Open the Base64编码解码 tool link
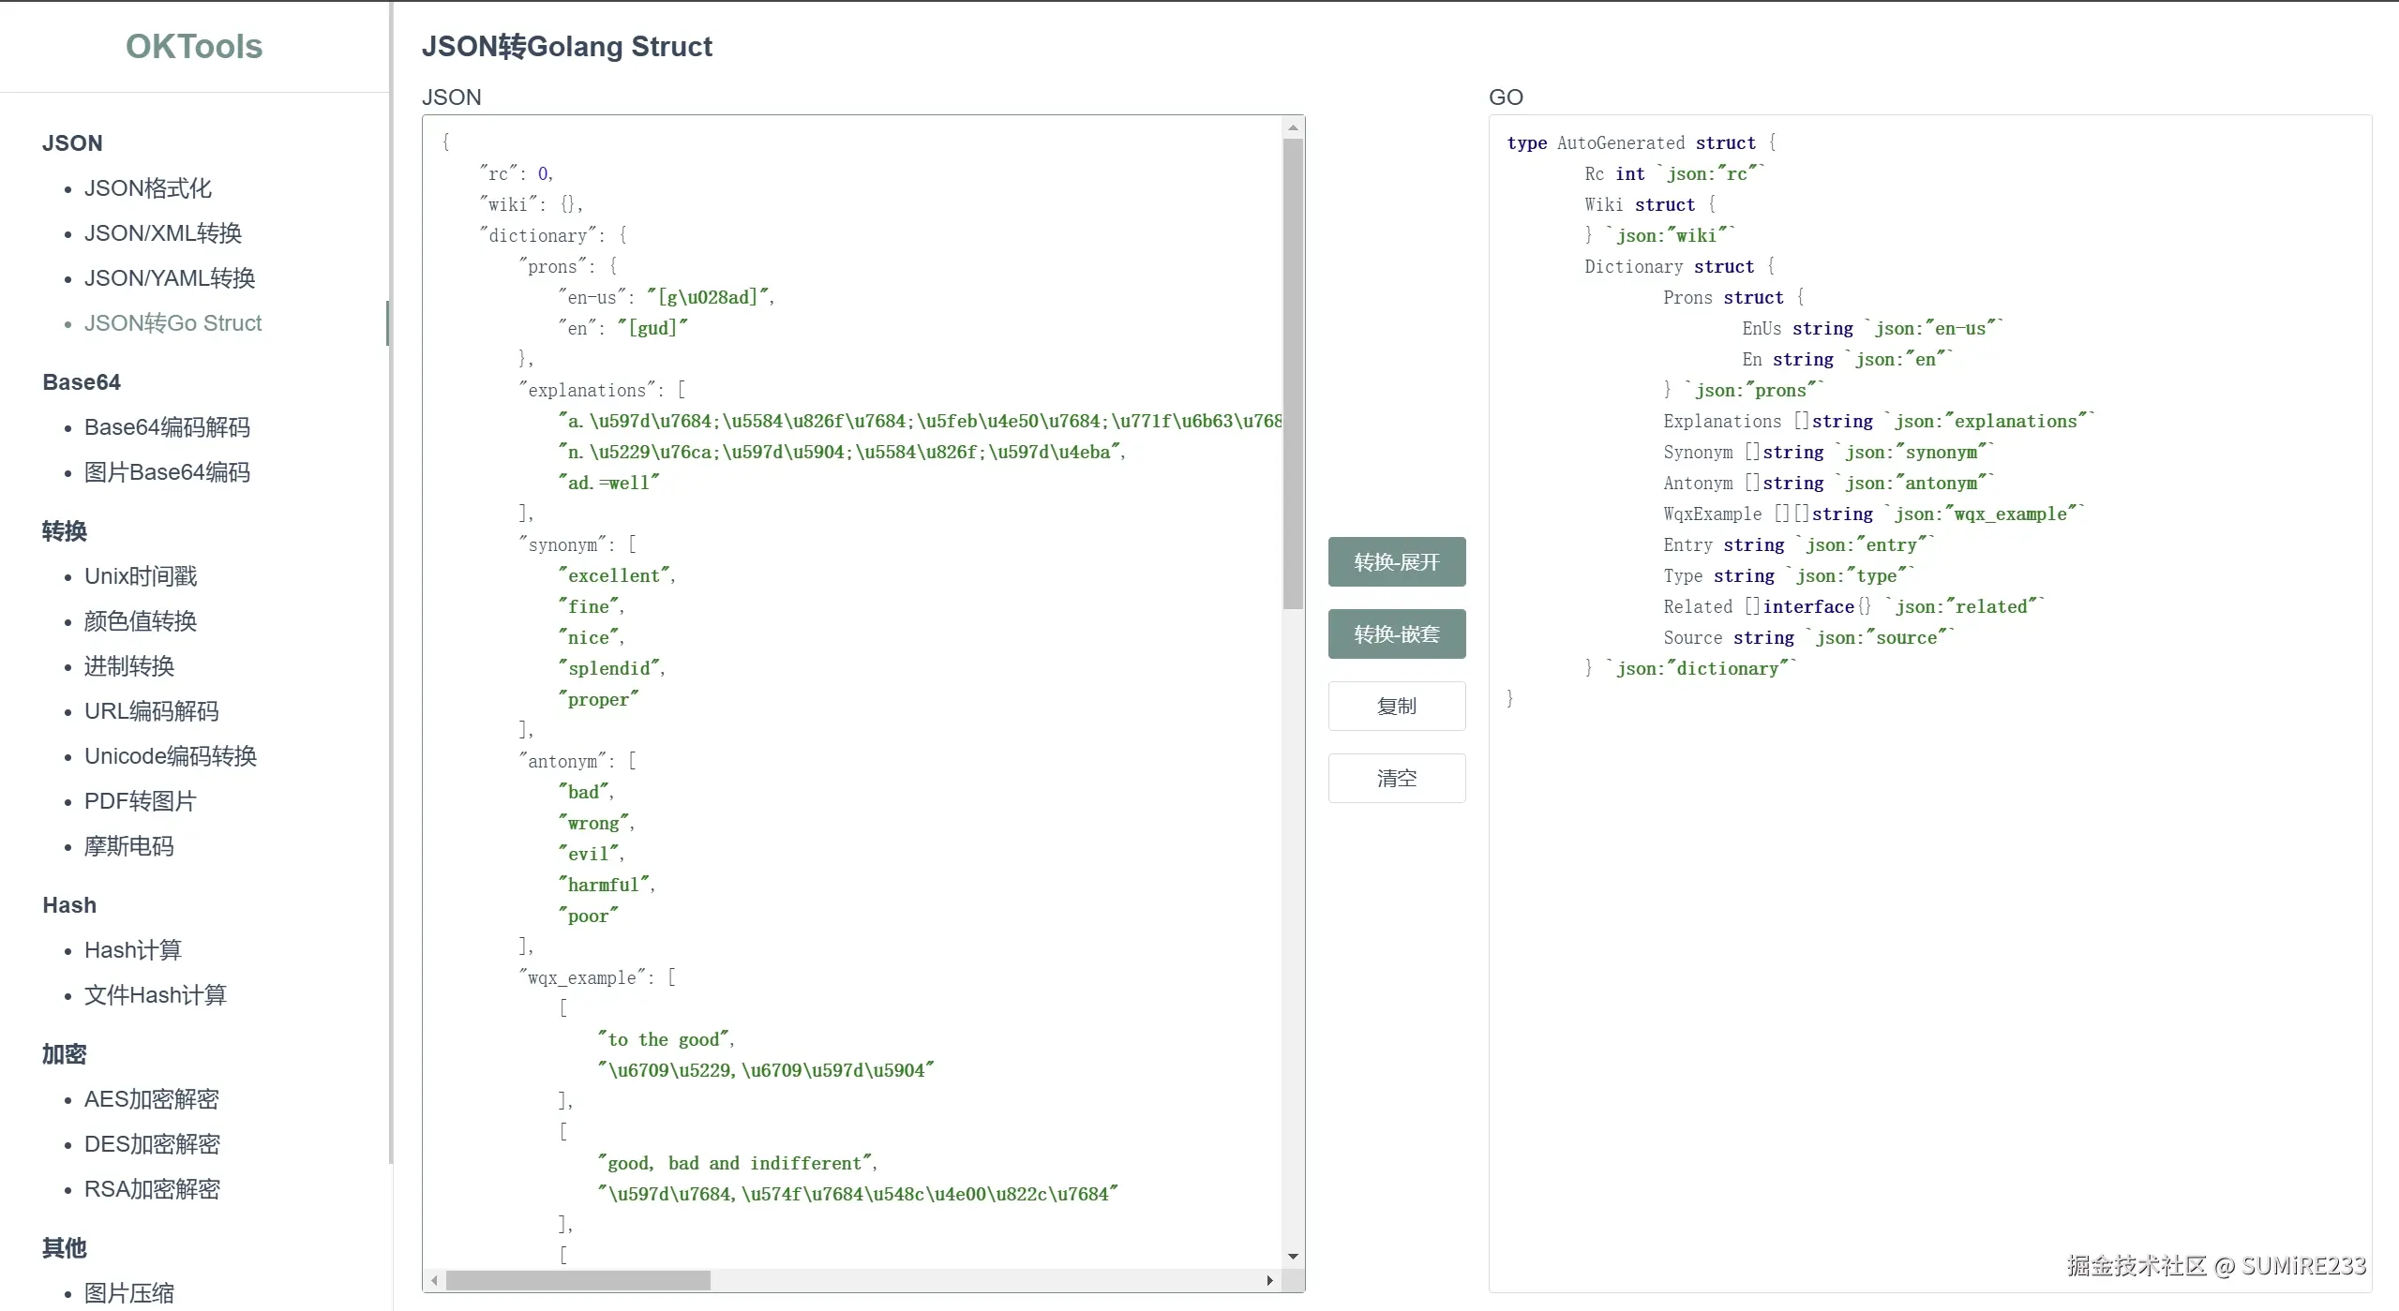2399x1311 pixels. [167, 427]
